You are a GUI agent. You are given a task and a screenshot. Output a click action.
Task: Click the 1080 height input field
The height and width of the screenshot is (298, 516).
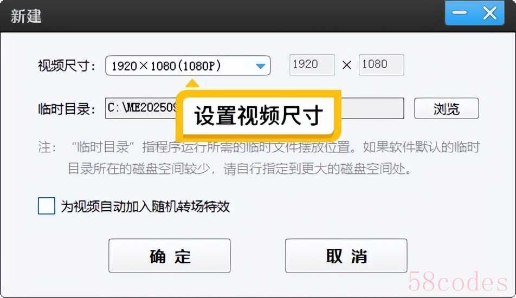pyautogui.click(x=382, y=65)
